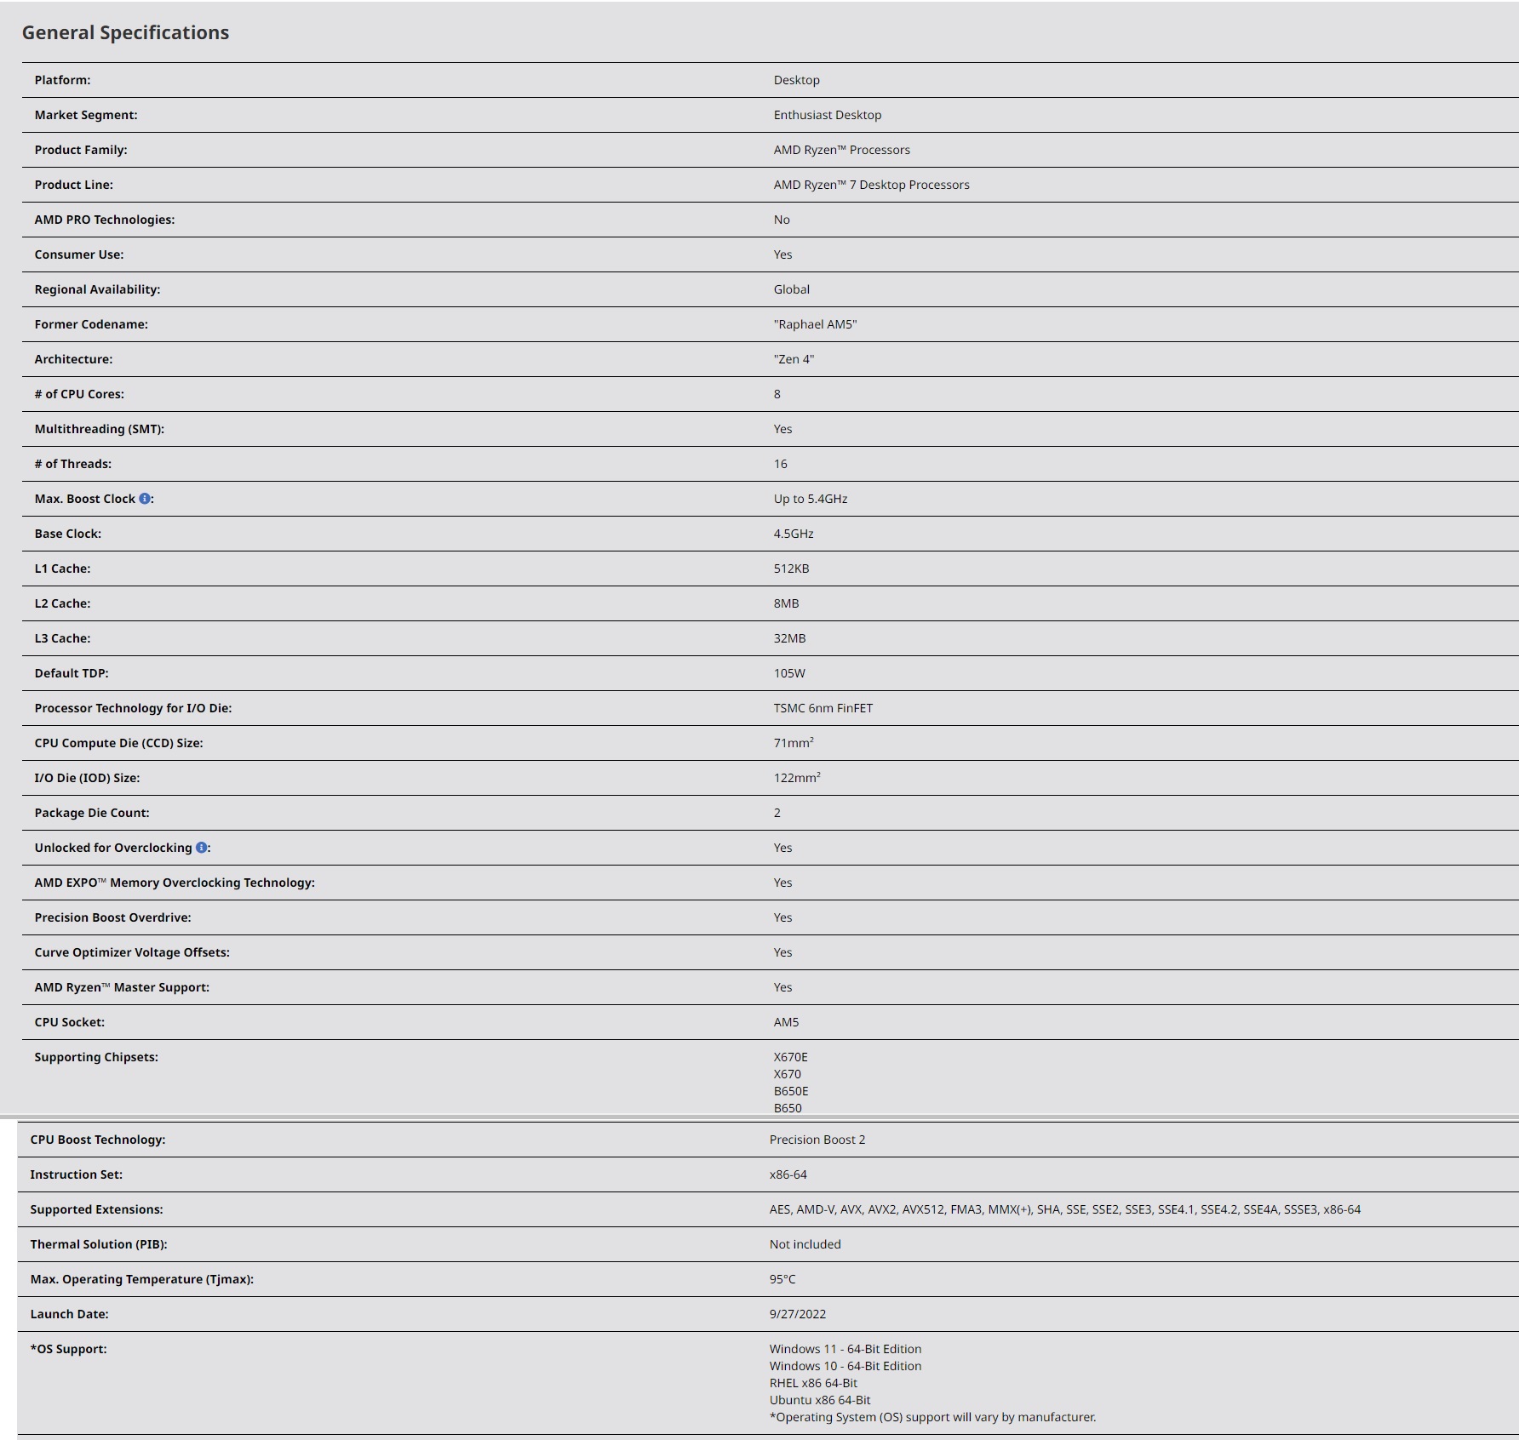1519x1440 pixels.
Task: Select the 'Not included' thermal solution value
Action: 805,1244
